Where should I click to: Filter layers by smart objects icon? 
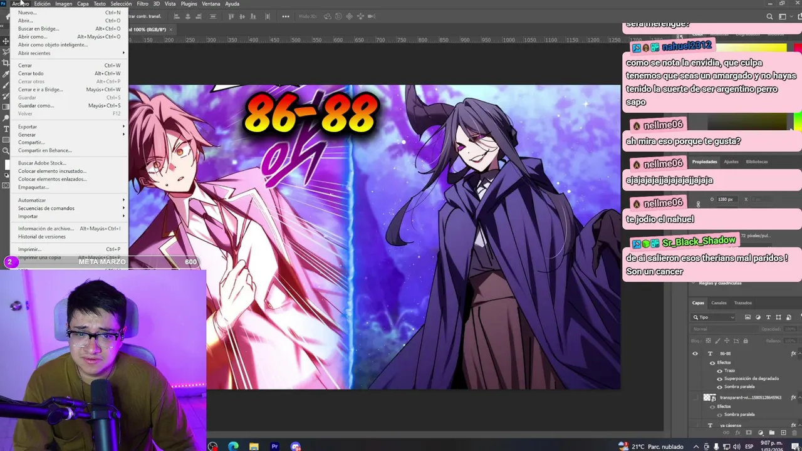tap(789, 318)
